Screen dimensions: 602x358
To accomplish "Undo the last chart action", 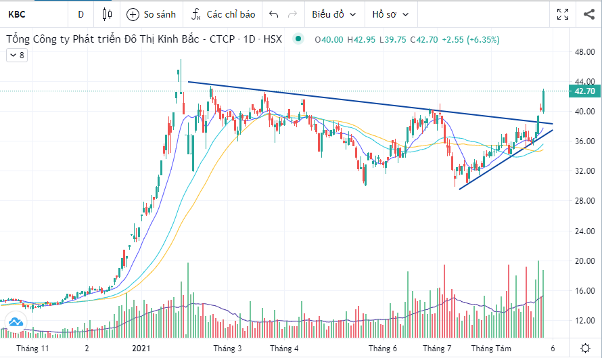I will coord(273,14).
